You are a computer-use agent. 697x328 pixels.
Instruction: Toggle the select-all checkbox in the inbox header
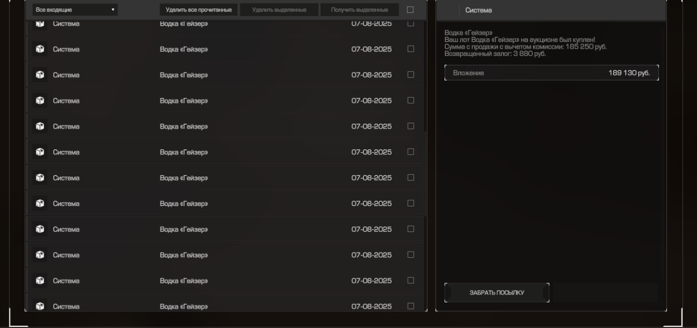tap(410, 9)
